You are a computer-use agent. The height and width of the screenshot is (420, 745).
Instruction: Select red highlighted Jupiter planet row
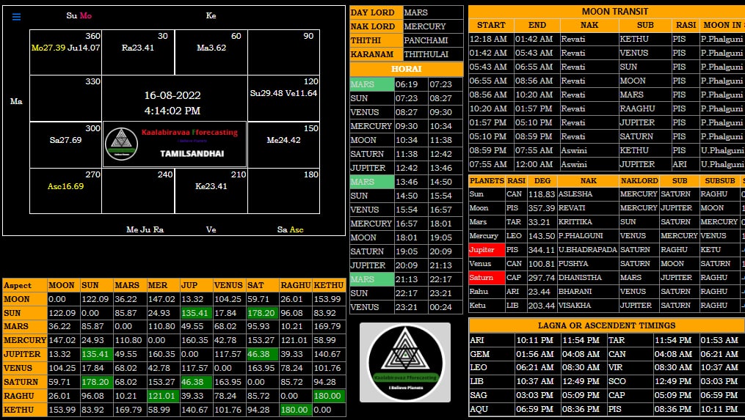(x=607, y=250)
